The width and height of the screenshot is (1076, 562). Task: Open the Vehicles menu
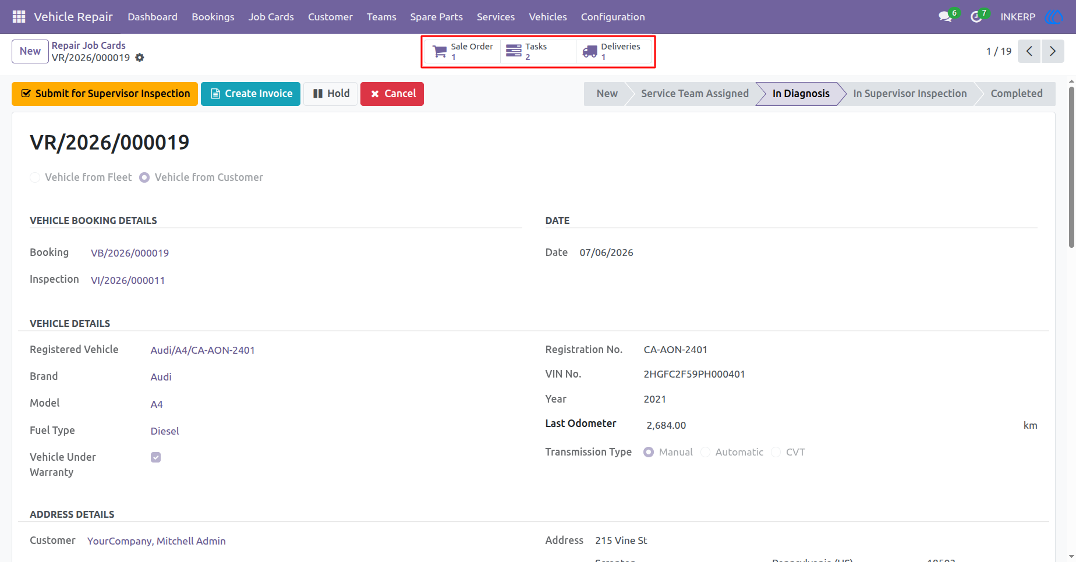[548, 17]
